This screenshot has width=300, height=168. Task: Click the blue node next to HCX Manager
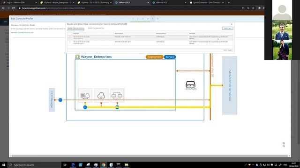coord(60,100)
